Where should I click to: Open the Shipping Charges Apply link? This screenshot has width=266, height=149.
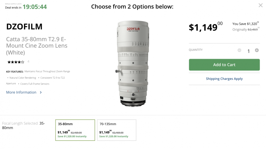coord(224,78)
